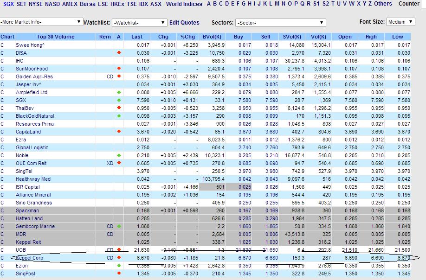Filter counters by letter Z
The width and height of the screenshot is (426, 280).
[x=370, y=4]
